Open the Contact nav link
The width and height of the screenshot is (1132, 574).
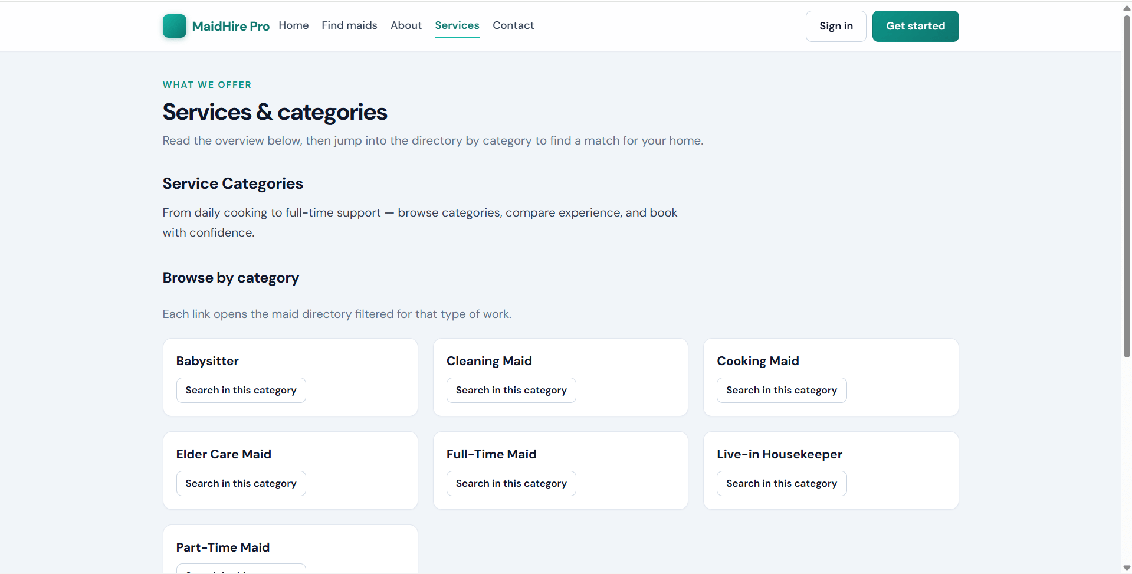pyautogui.click(x=513, y=25)
